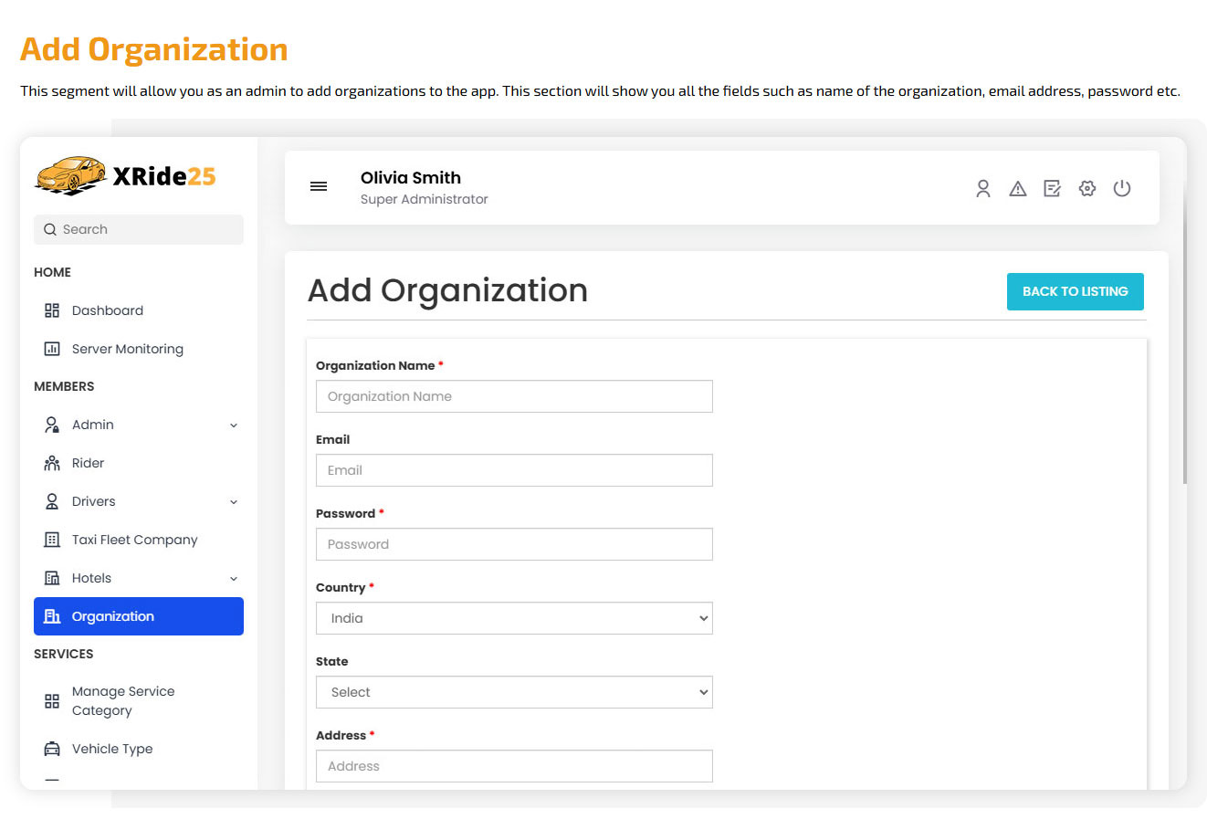This screenshot has height=840, width=1207.
Task: Open the State Select dropdown
Action: (514, 692)
